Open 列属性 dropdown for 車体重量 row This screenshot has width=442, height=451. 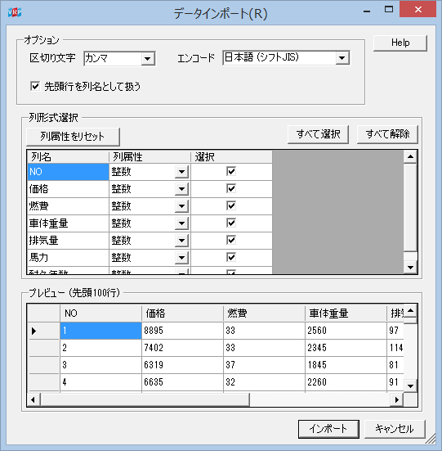[x=181, y=223]
